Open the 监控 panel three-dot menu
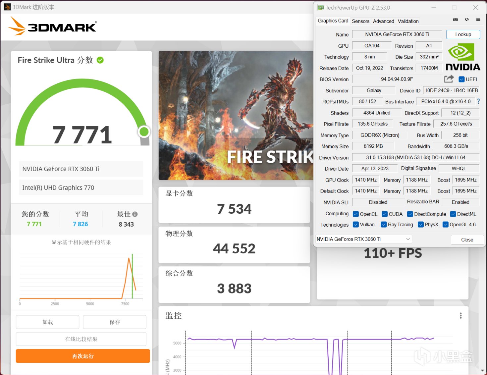Viewport: 487px width, 375px height. [460, 315]
